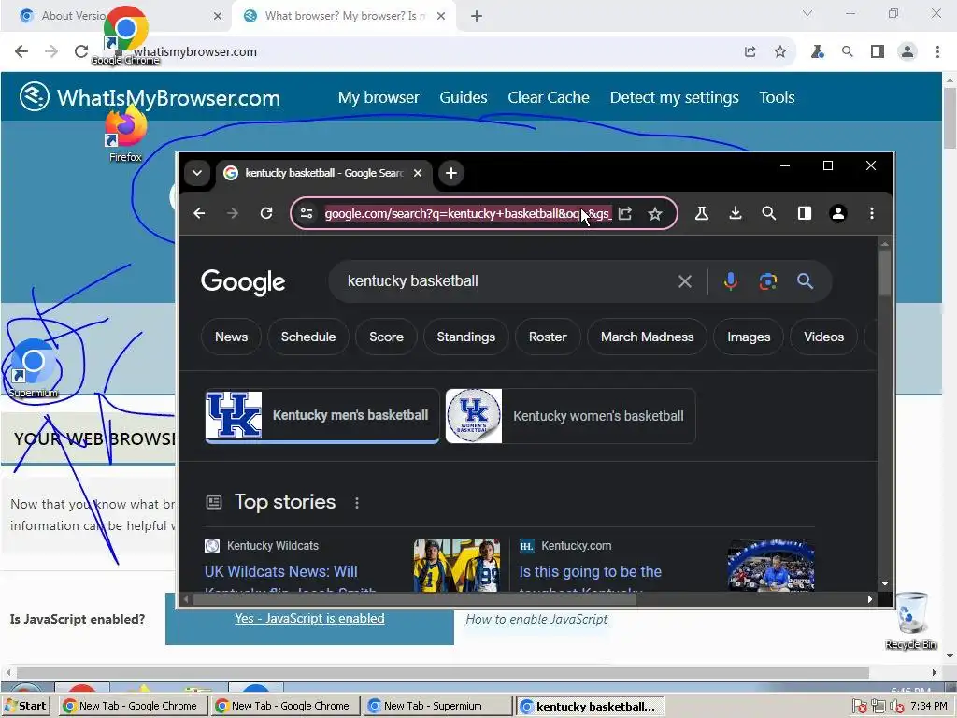Click the Google logo on results page

click(x=243, y=282)
